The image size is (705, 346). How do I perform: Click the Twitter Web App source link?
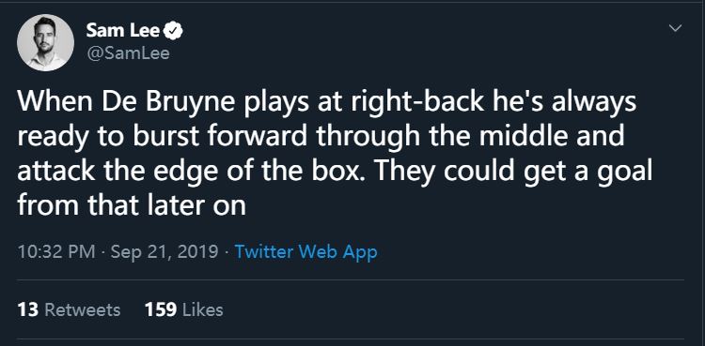click(x=305, y=251)
